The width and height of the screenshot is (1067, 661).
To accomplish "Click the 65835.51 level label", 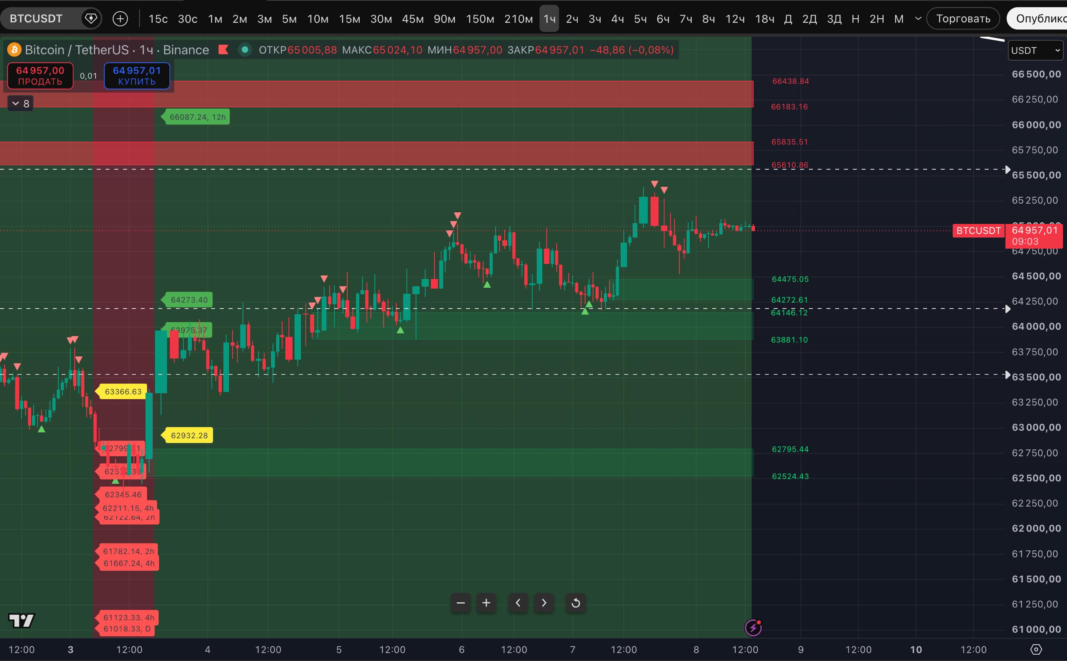I will (x=789, y=142).
